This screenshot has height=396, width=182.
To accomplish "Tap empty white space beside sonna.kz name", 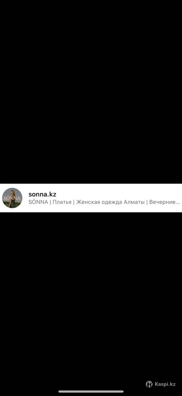I will pyautogui.click(x=118, y=194).
